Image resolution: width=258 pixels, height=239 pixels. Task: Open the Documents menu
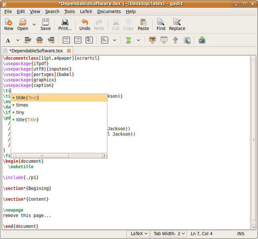[109, 12]
